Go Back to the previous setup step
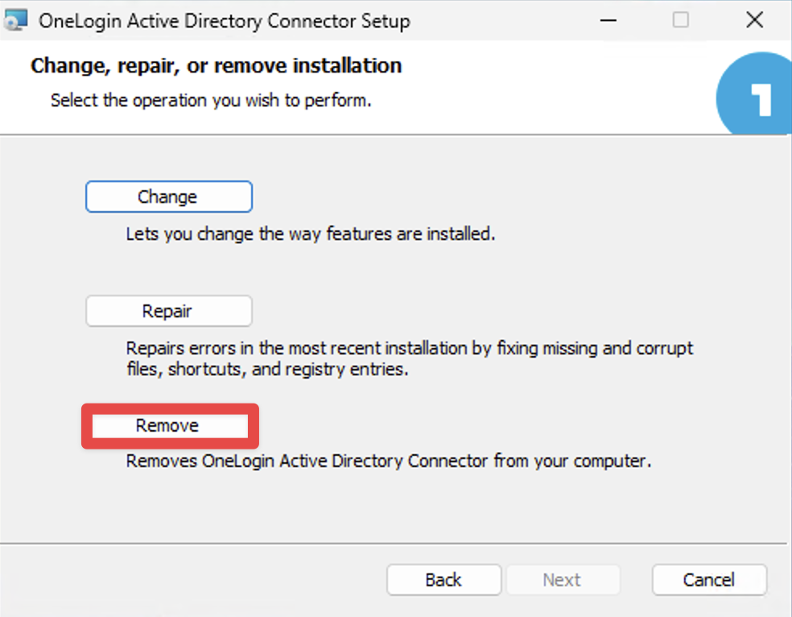Image resolution: width=792 pixels, height=617 pixels. pos(443,580)
